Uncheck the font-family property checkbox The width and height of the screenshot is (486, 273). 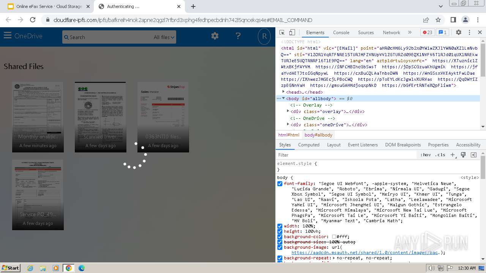coord(280,184)
